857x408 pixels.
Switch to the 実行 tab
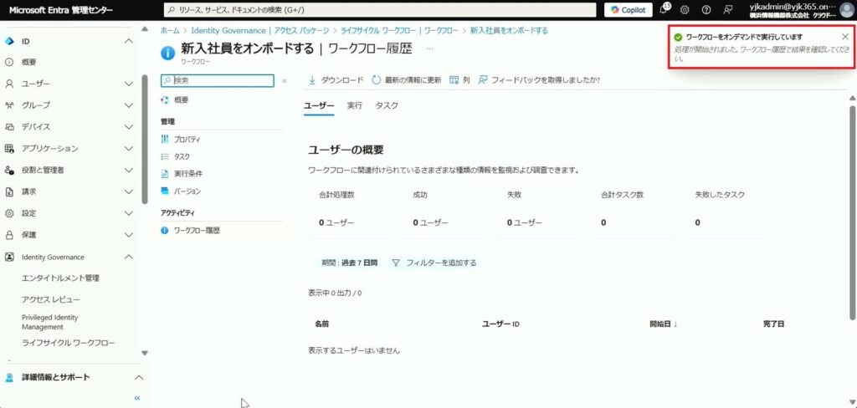[x=355, y=105]
